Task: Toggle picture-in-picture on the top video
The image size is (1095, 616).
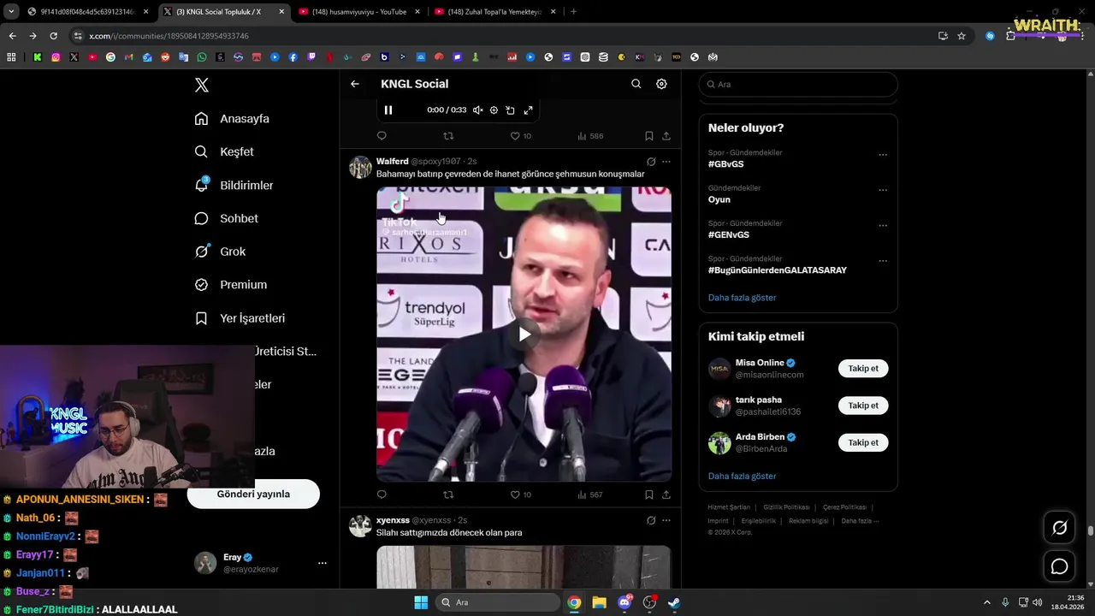Action: 511,110
